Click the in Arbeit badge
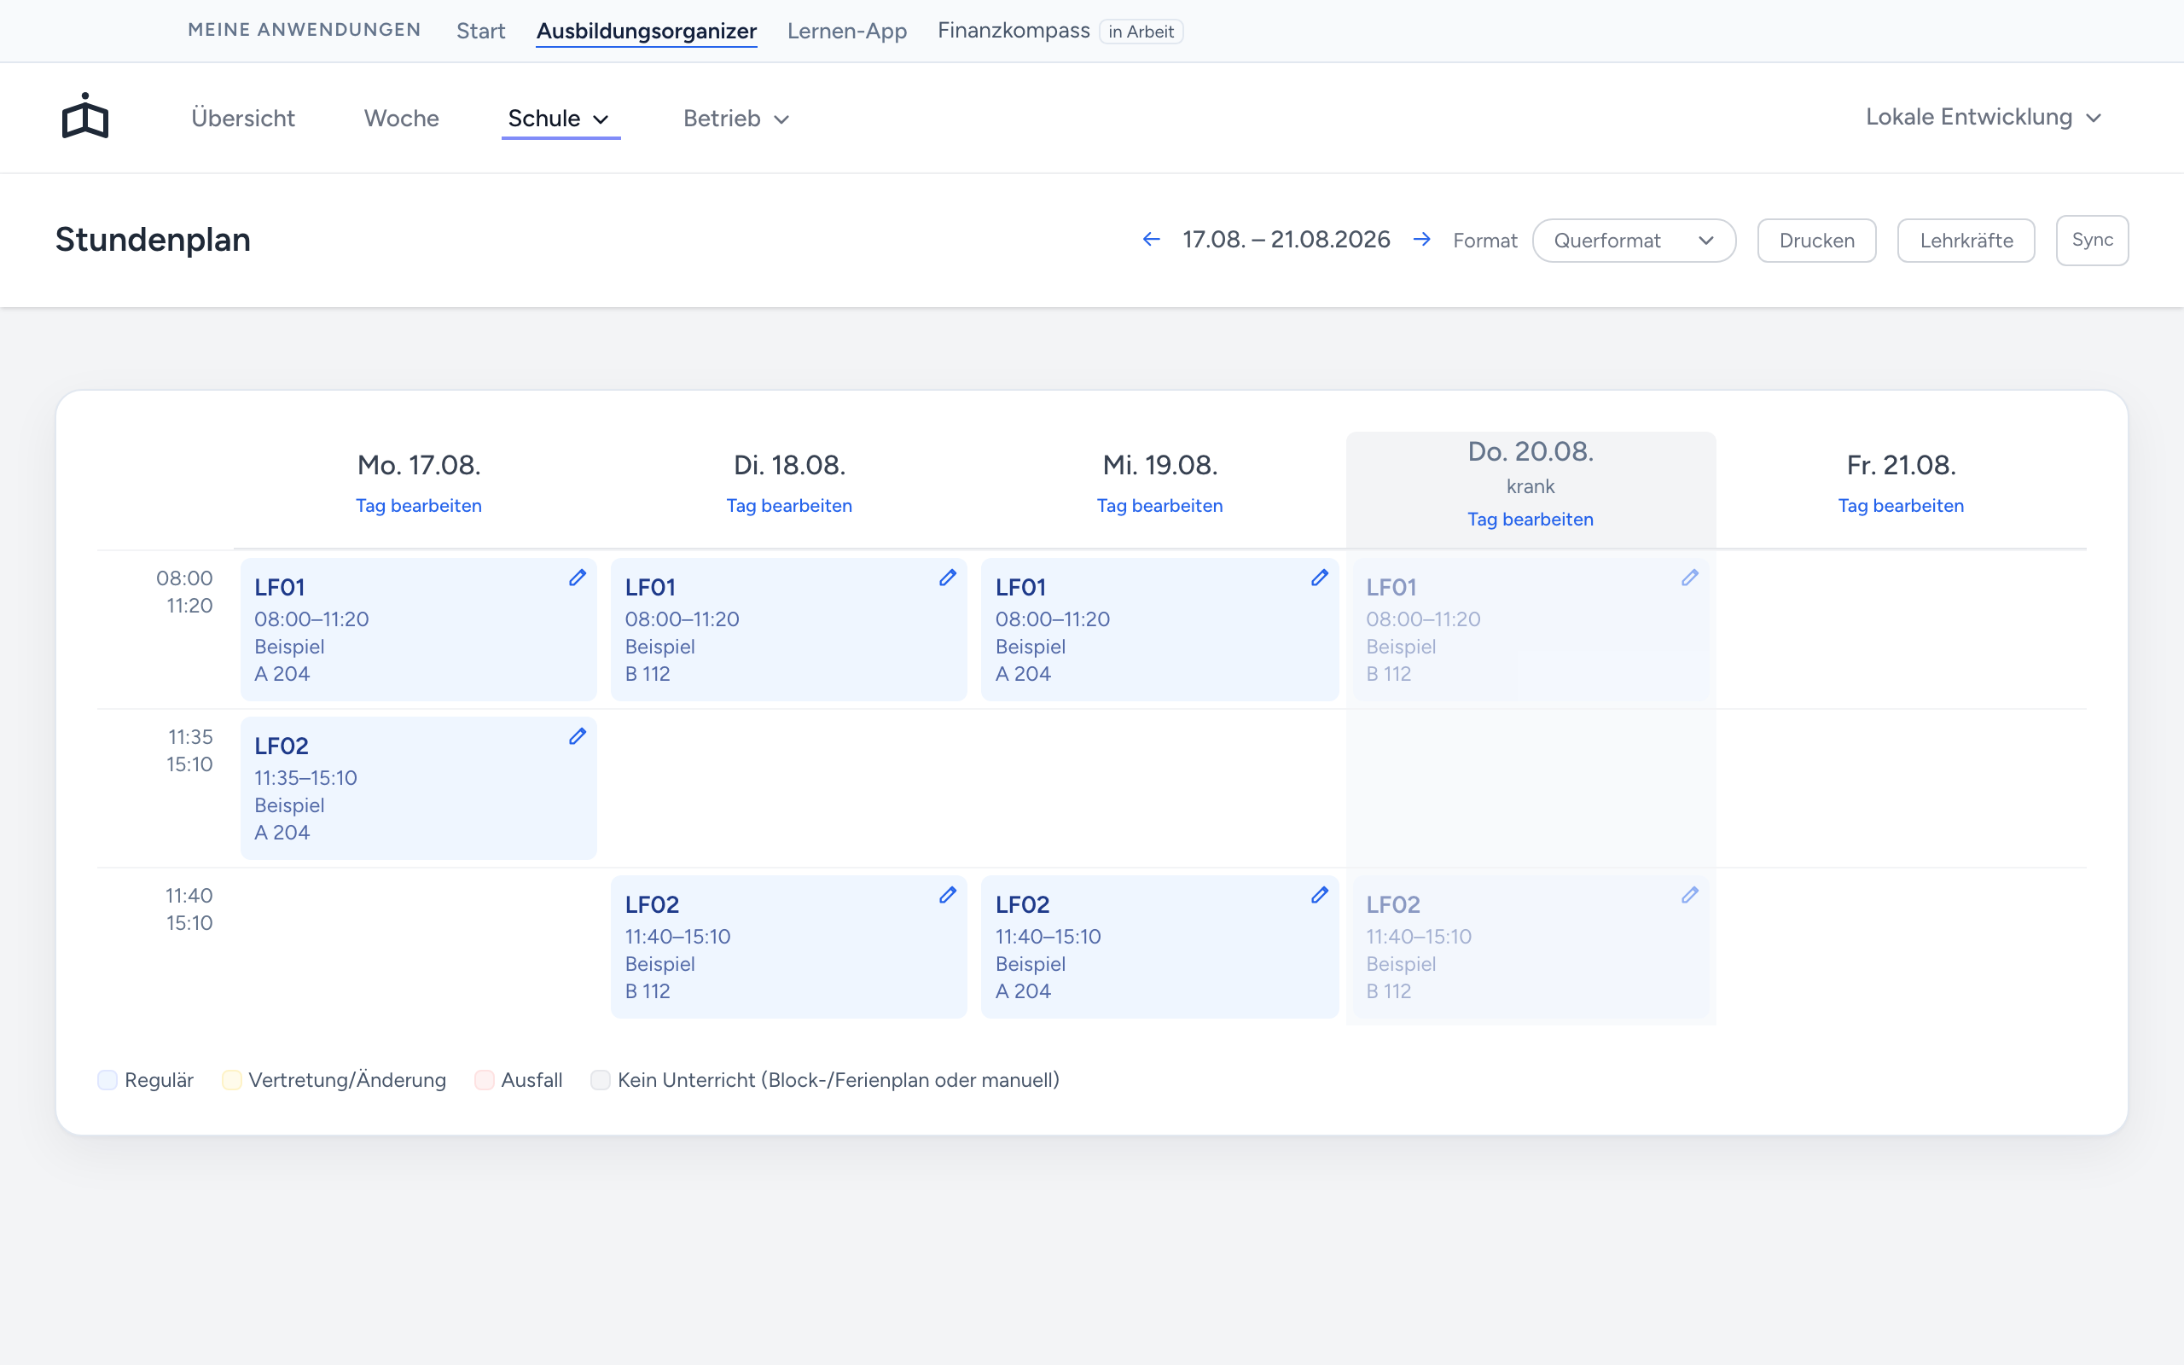 [x=1141, y=32]
